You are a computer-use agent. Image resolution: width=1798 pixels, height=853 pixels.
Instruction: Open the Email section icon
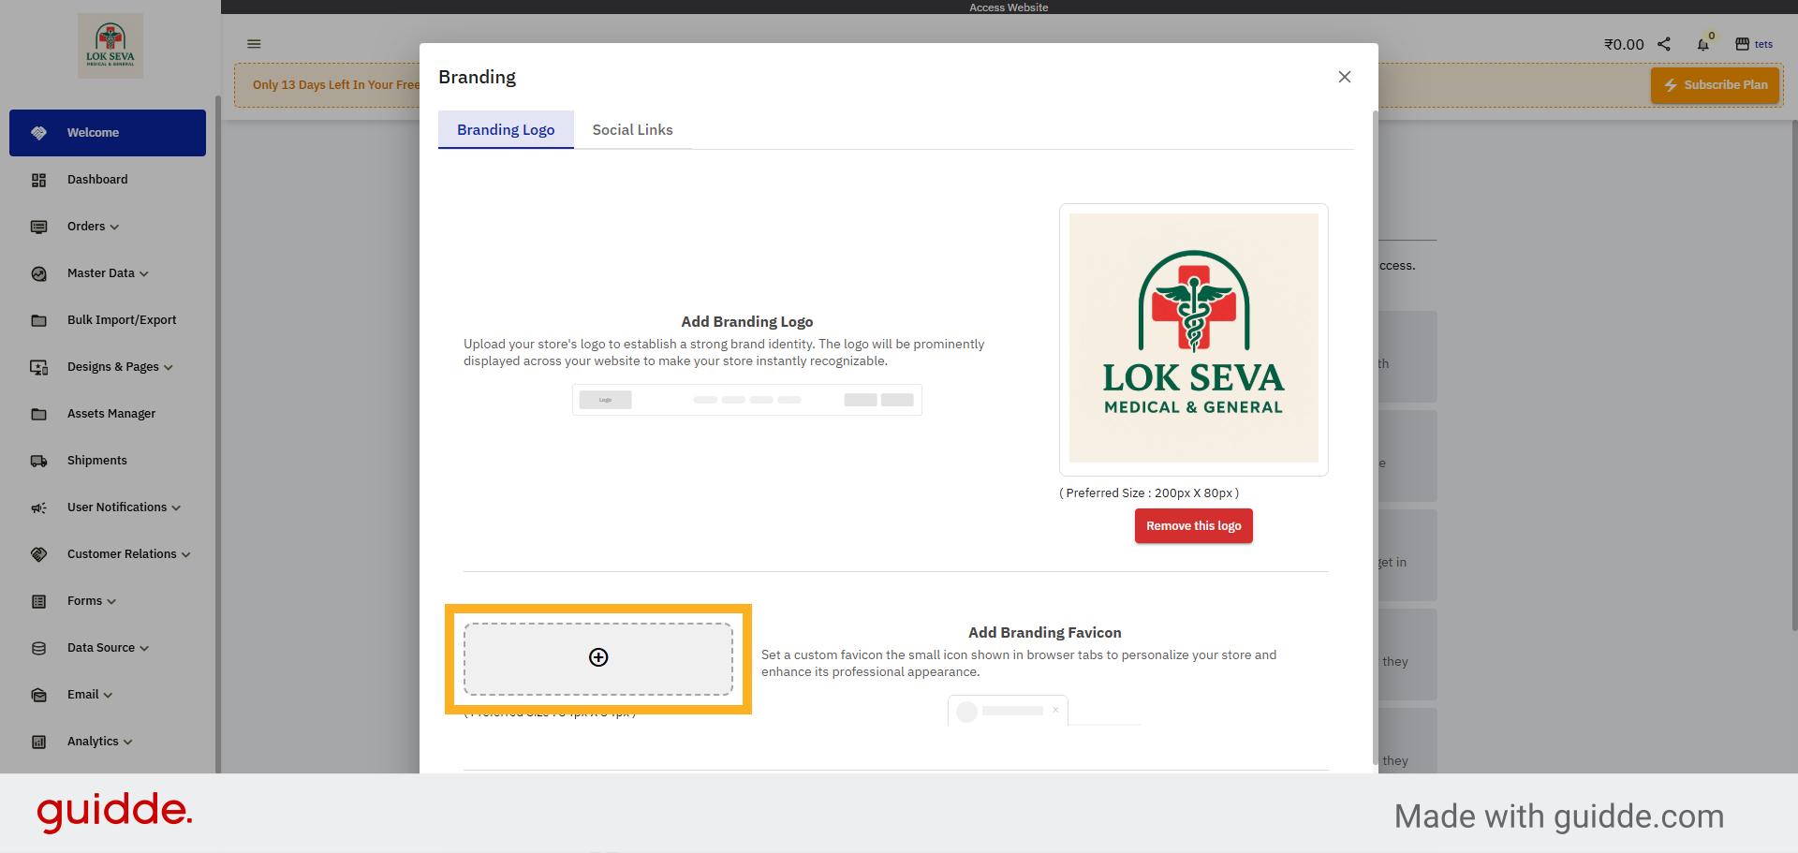click(38, 695)
